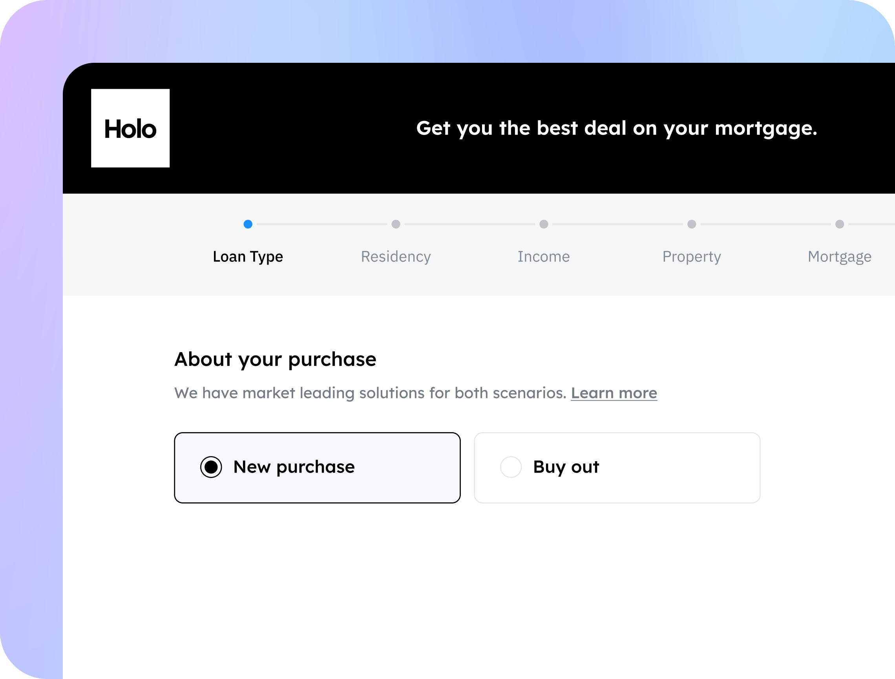This screenshot has width=895, height=679.
Task: Switch to the Income step label
Action: point(544,257)
